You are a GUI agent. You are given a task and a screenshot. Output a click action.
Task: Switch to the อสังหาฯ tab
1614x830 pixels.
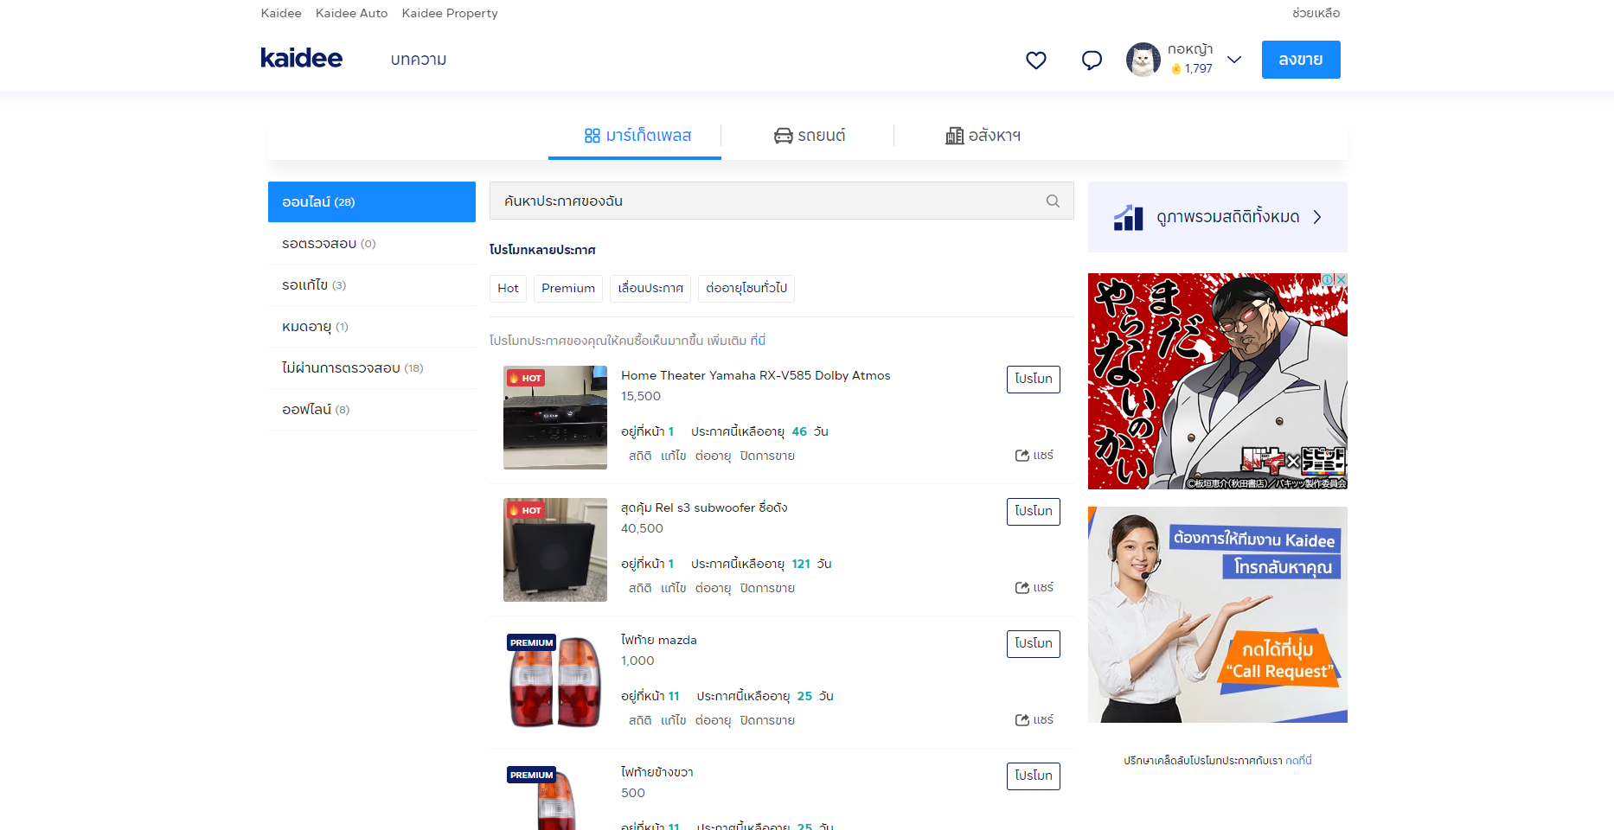983,136
